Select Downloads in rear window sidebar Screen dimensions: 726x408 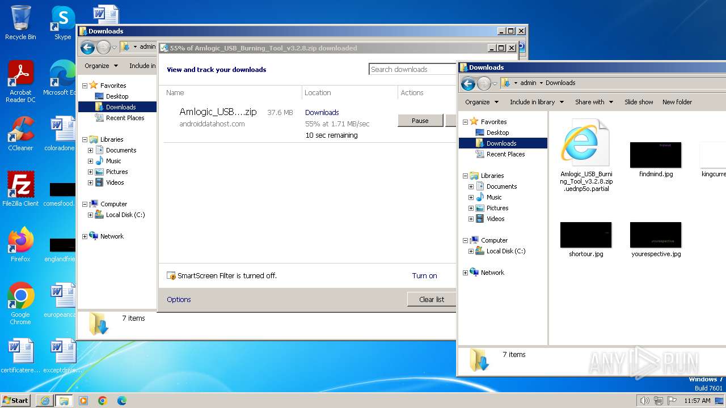(121, 107)
